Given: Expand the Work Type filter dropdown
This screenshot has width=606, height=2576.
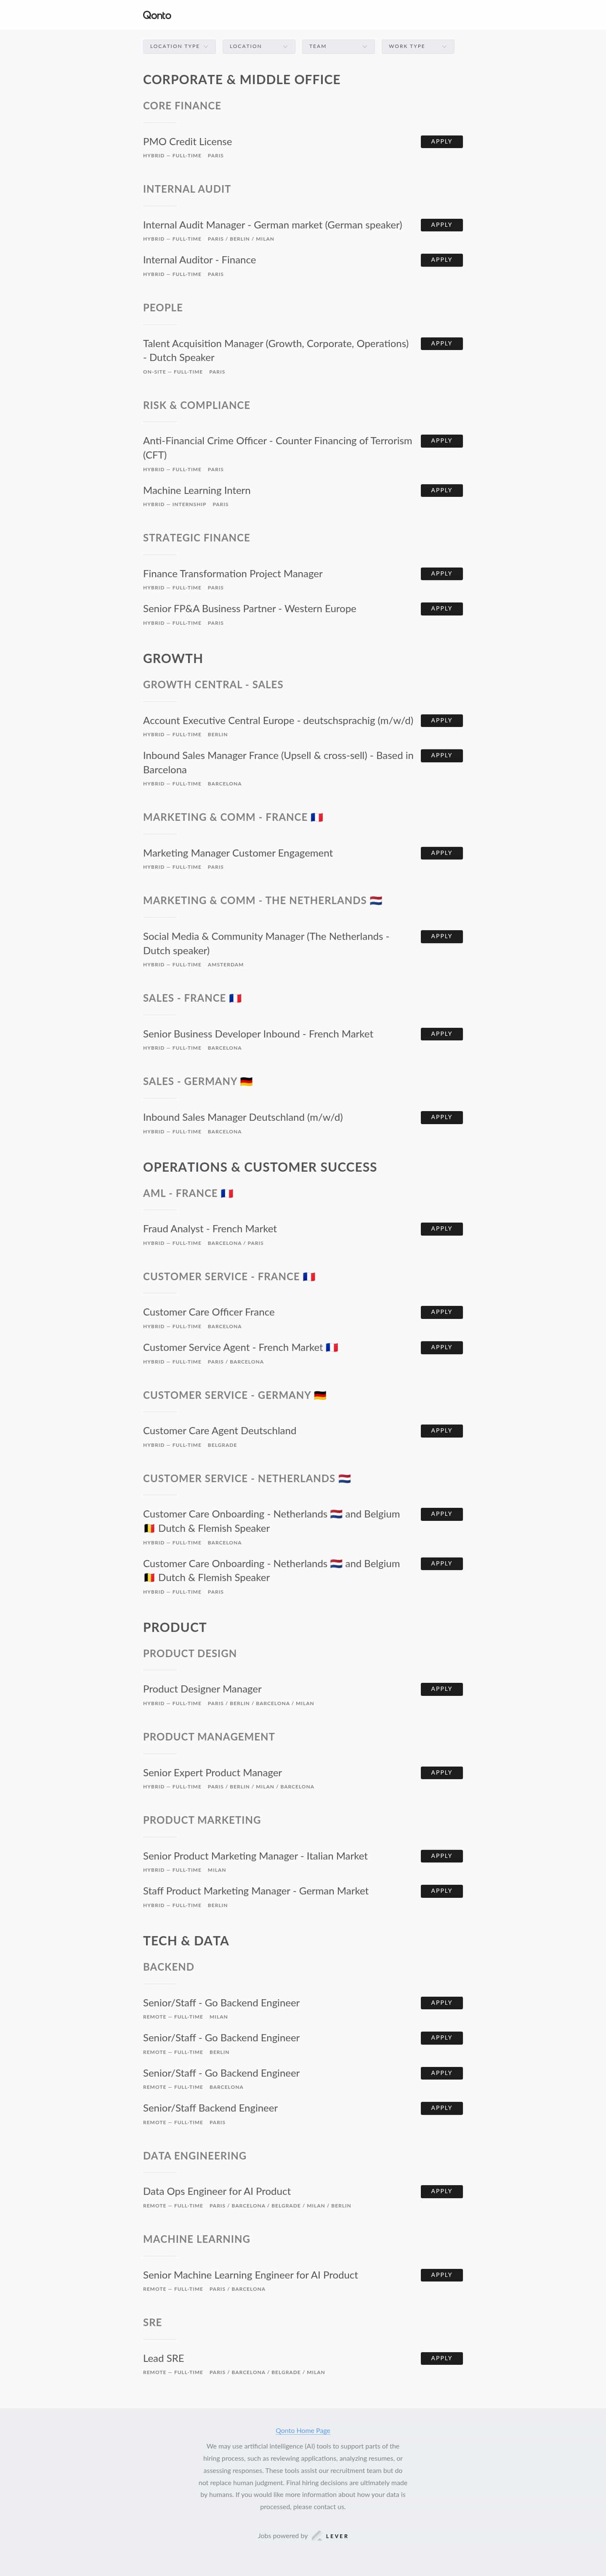Looking at the screenshot, I should pyautogui.click(x=418, y=46).
